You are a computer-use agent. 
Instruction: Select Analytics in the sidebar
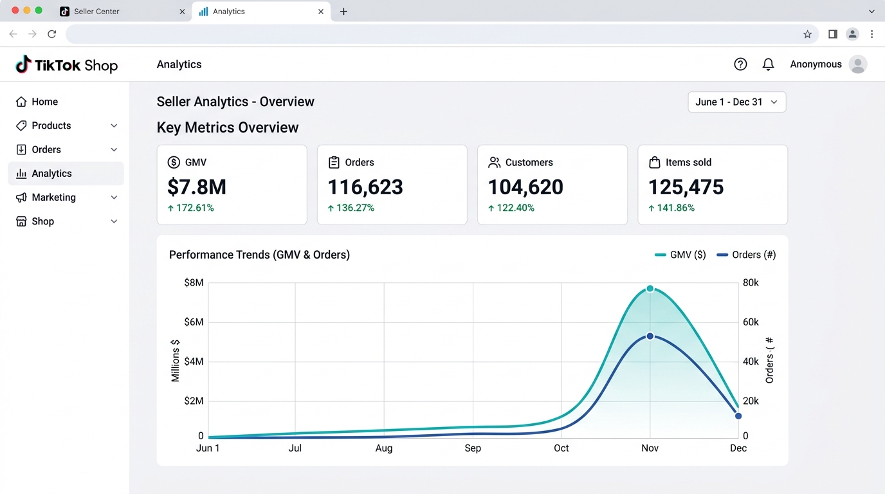[x=66, y=174]
